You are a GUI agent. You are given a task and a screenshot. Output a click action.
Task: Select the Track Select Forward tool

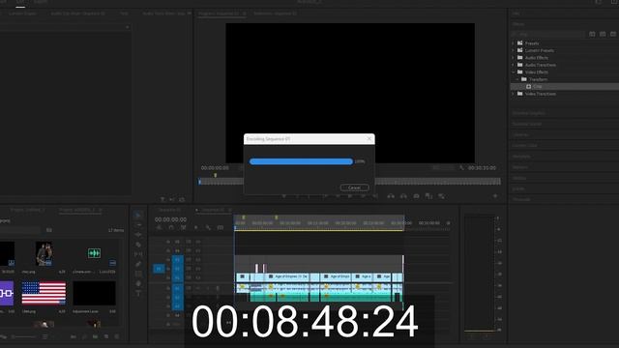pos(138,225)
